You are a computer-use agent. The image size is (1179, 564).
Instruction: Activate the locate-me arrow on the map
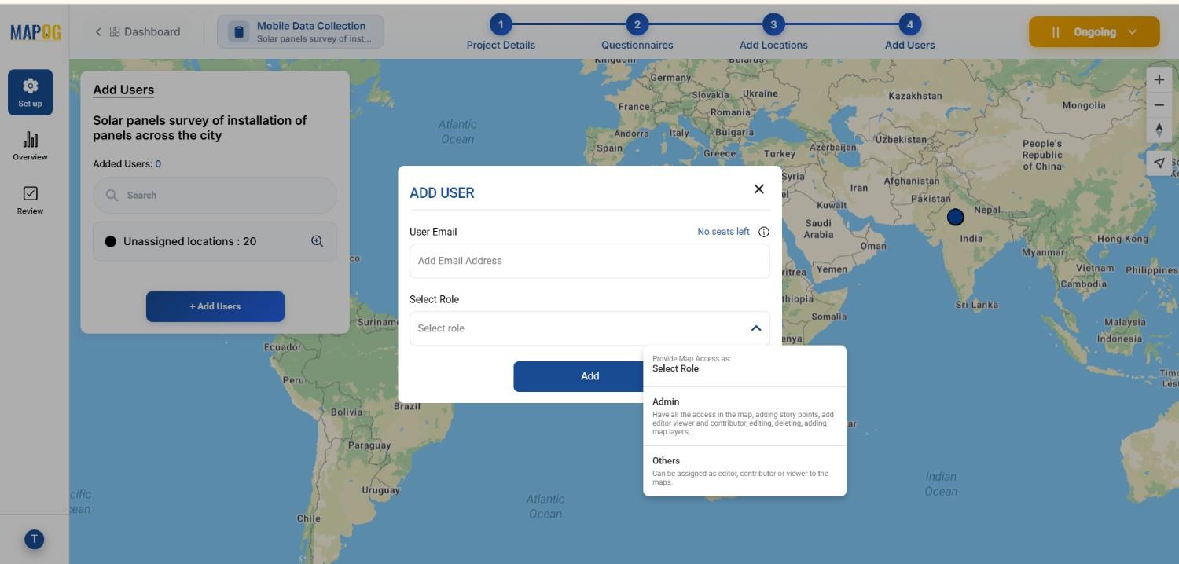pos(1159,161)
